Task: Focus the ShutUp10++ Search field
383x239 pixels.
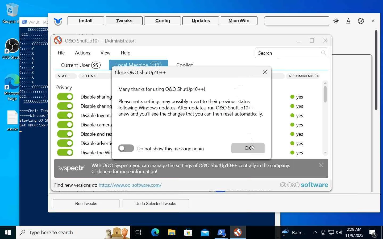Action: coord(291,53)
